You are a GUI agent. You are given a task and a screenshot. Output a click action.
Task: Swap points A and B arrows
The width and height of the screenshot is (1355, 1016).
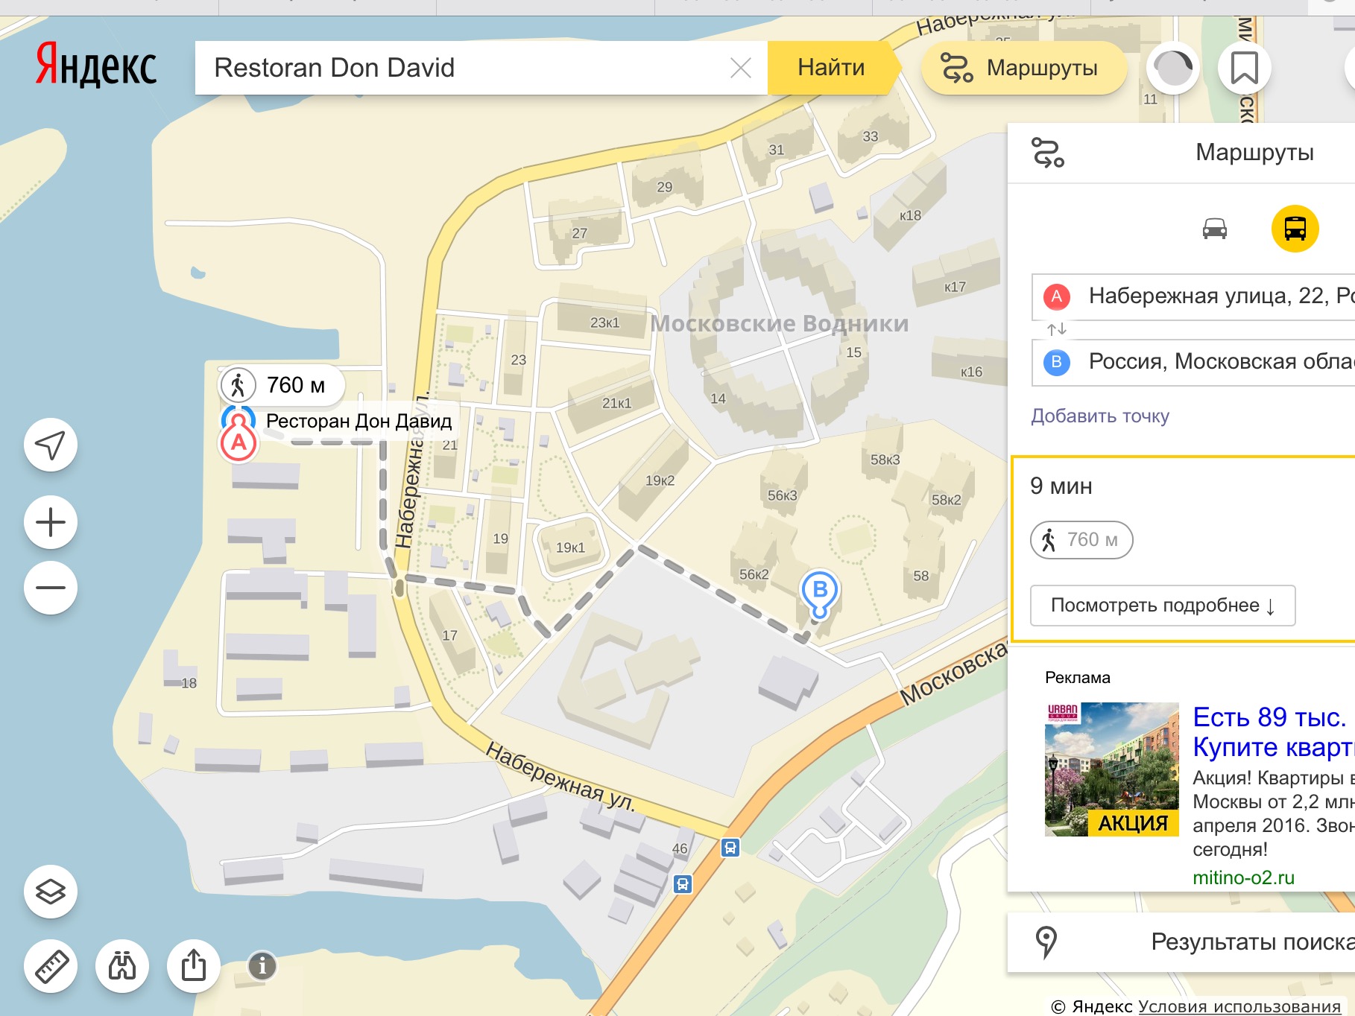coord(1056,328)
